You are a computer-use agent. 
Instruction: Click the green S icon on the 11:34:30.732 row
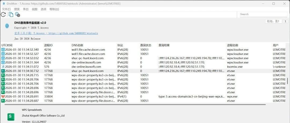[3, 71]
